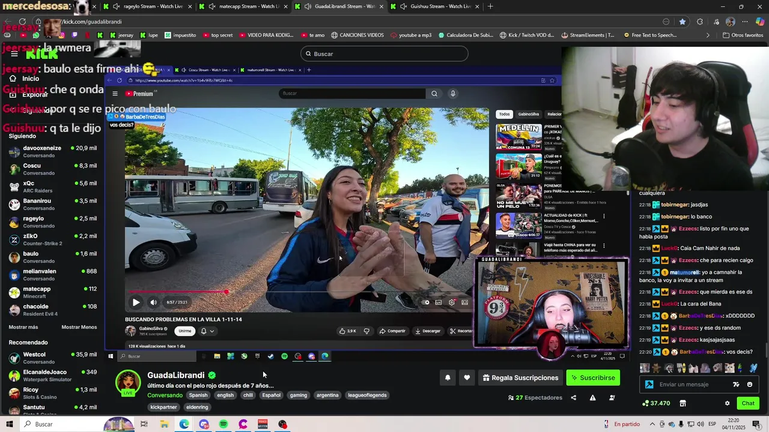Screen dimensions: 769x432
Task: Open Westcol in the Recomendado list
Action: point(52,358)
